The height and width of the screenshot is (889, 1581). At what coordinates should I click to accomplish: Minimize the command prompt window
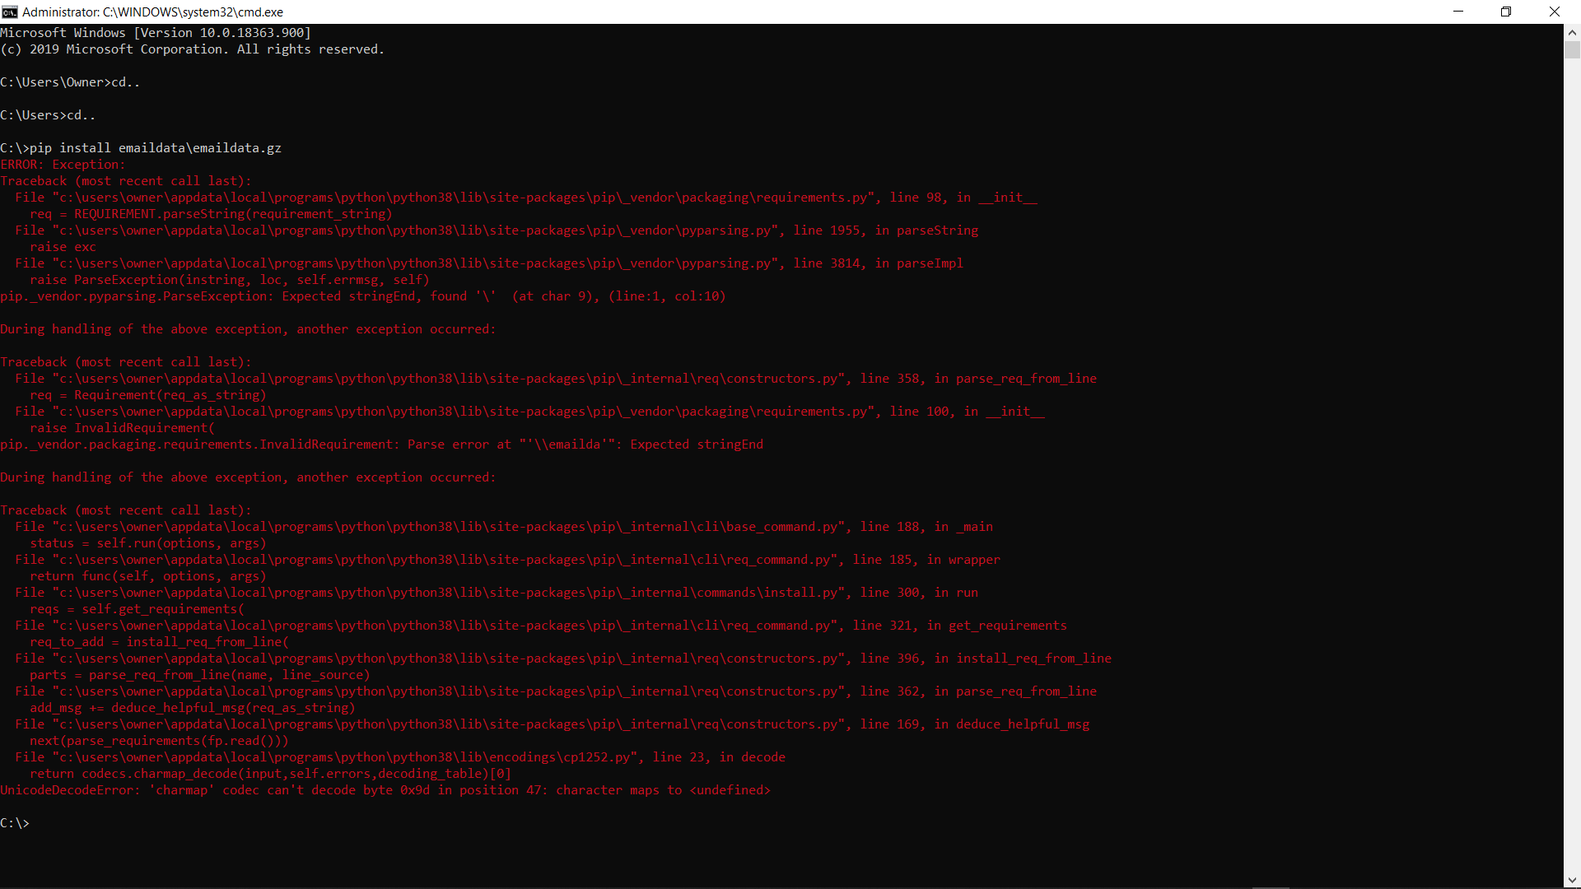pos(1458,12)
